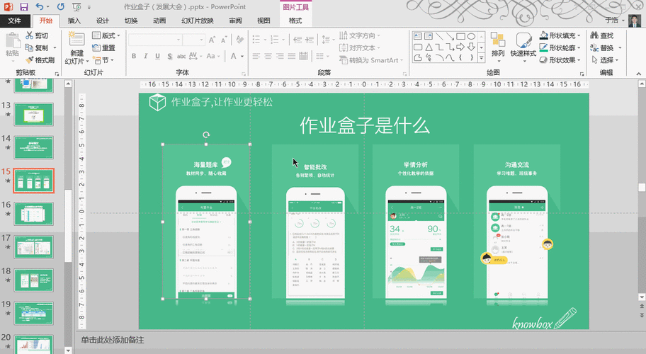Click the New Slide (新建幻灯片) icon

(76, 40)
